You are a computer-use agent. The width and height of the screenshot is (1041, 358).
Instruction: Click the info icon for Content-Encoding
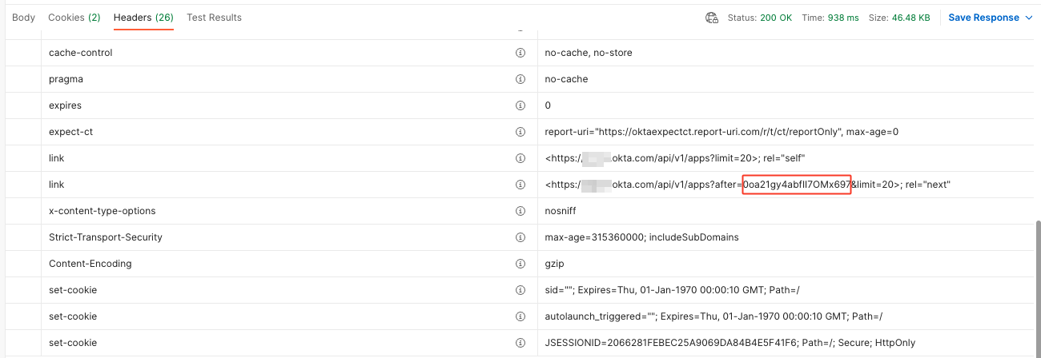(520, 264)
